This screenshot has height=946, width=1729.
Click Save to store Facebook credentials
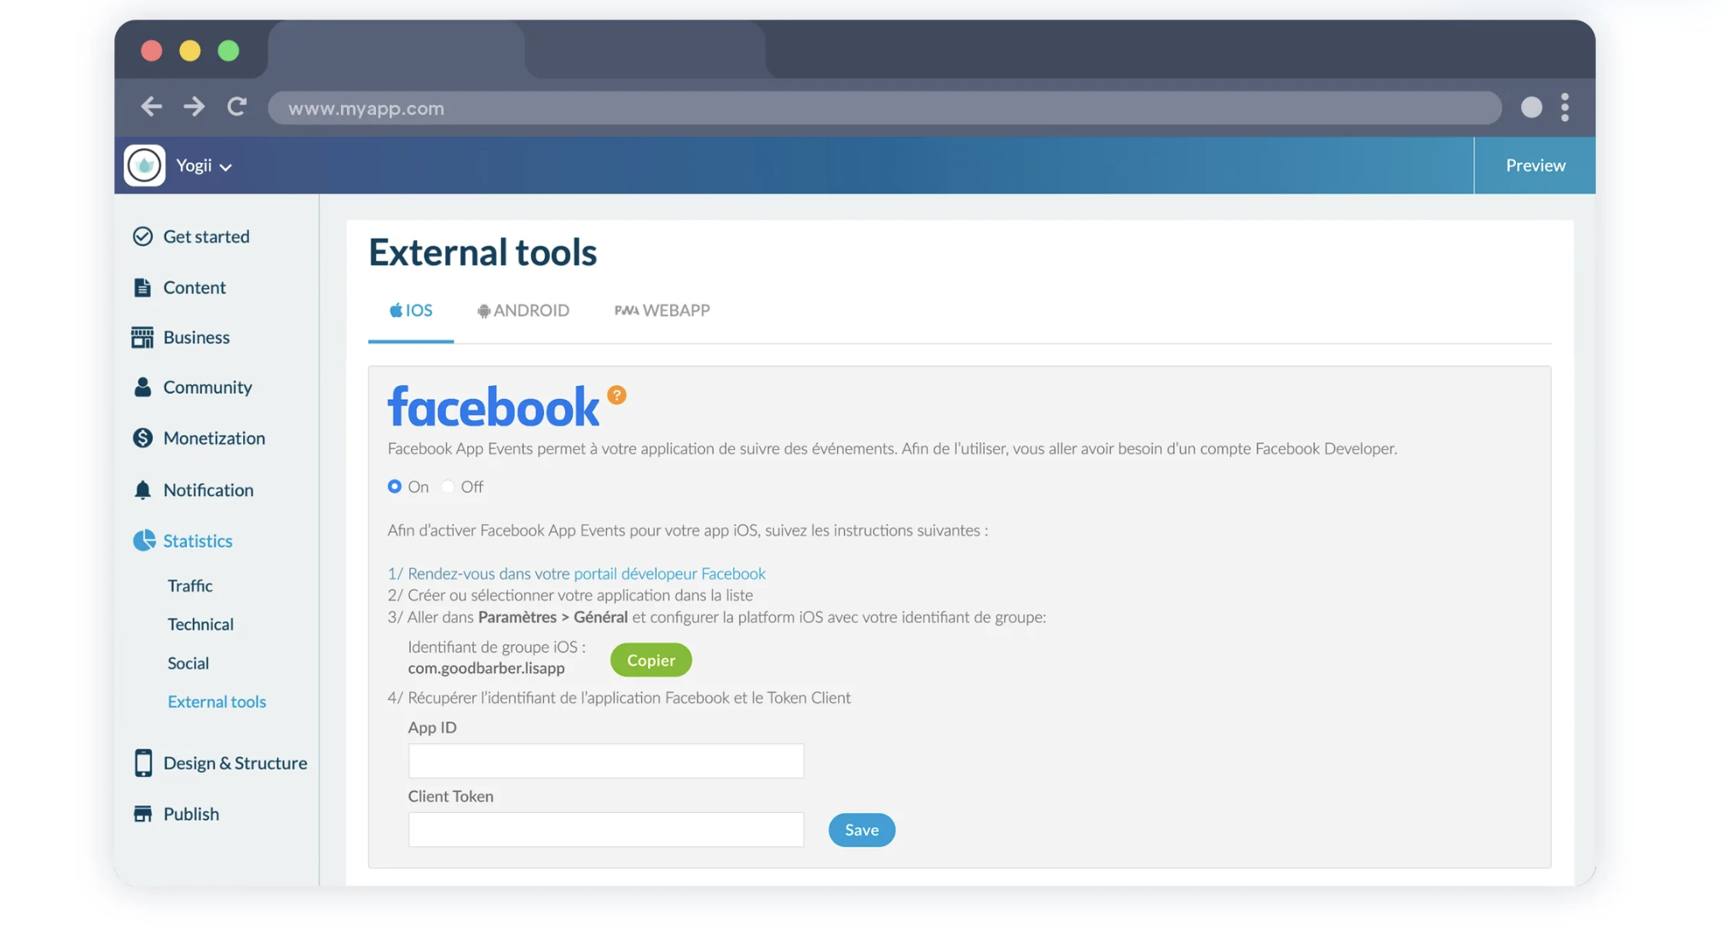click(x=861, y=829)
